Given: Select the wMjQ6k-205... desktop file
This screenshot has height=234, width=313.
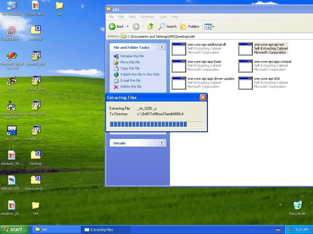Looking at the screenshot, I should 12,183.
